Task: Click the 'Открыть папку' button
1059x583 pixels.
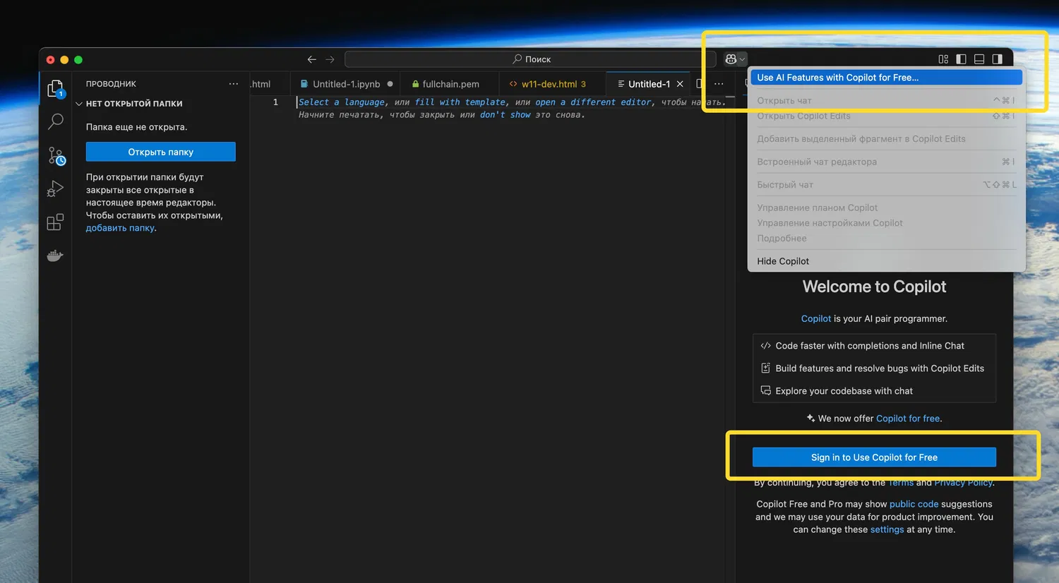Action: (161, 152)
